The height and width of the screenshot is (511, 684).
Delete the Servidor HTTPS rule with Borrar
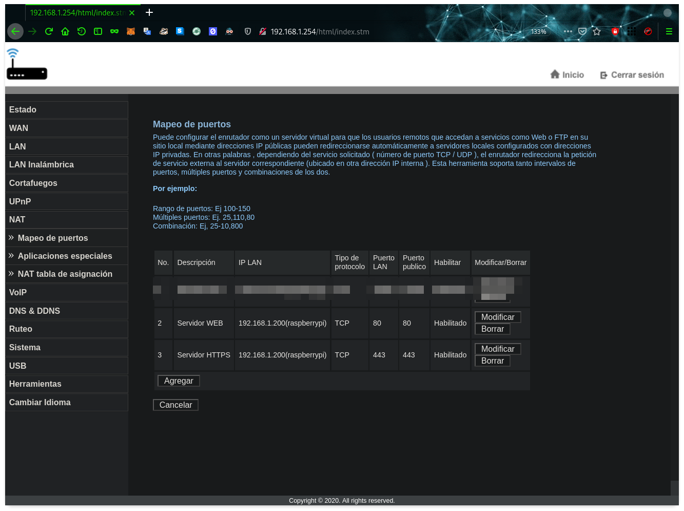click(x=492, y=361)
